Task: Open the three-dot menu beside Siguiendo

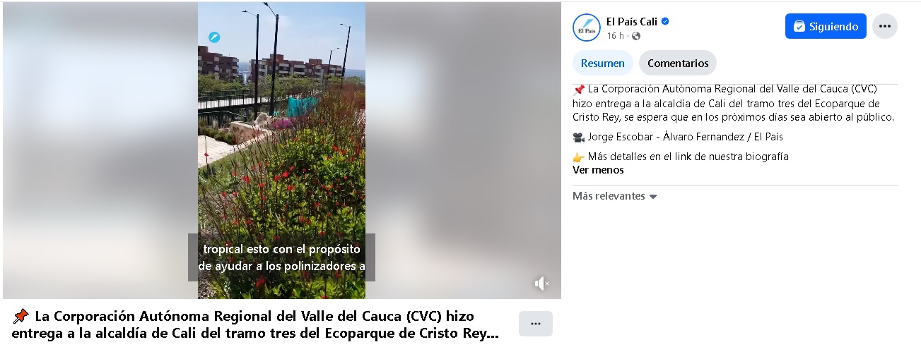Action: pyautogui.click(x=884, y=27)
